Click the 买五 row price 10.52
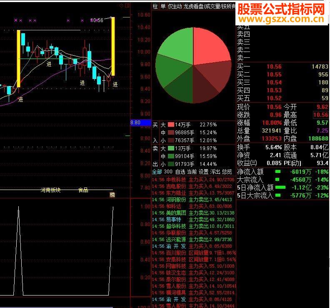Screen dimensions: 330x308 [274, 98]
